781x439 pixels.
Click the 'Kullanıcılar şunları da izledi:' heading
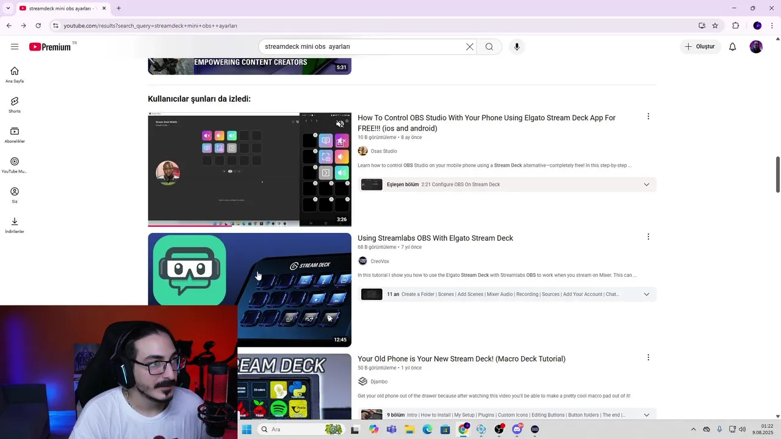(199, 99)
